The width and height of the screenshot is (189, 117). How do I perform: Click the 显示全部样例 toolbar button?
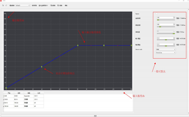[43, 5]
